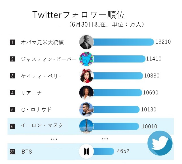The height and width of the screenshot is (164, 182).
Task: Click the rank 1 number badge
Action: [12, 42]
